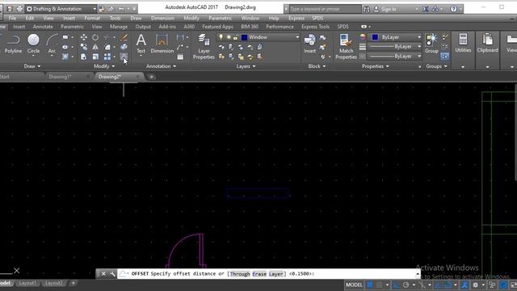Screen dimensions: 517x291
Task: Toggle snap mode in status bar
Action: click(x=379, y=285)
